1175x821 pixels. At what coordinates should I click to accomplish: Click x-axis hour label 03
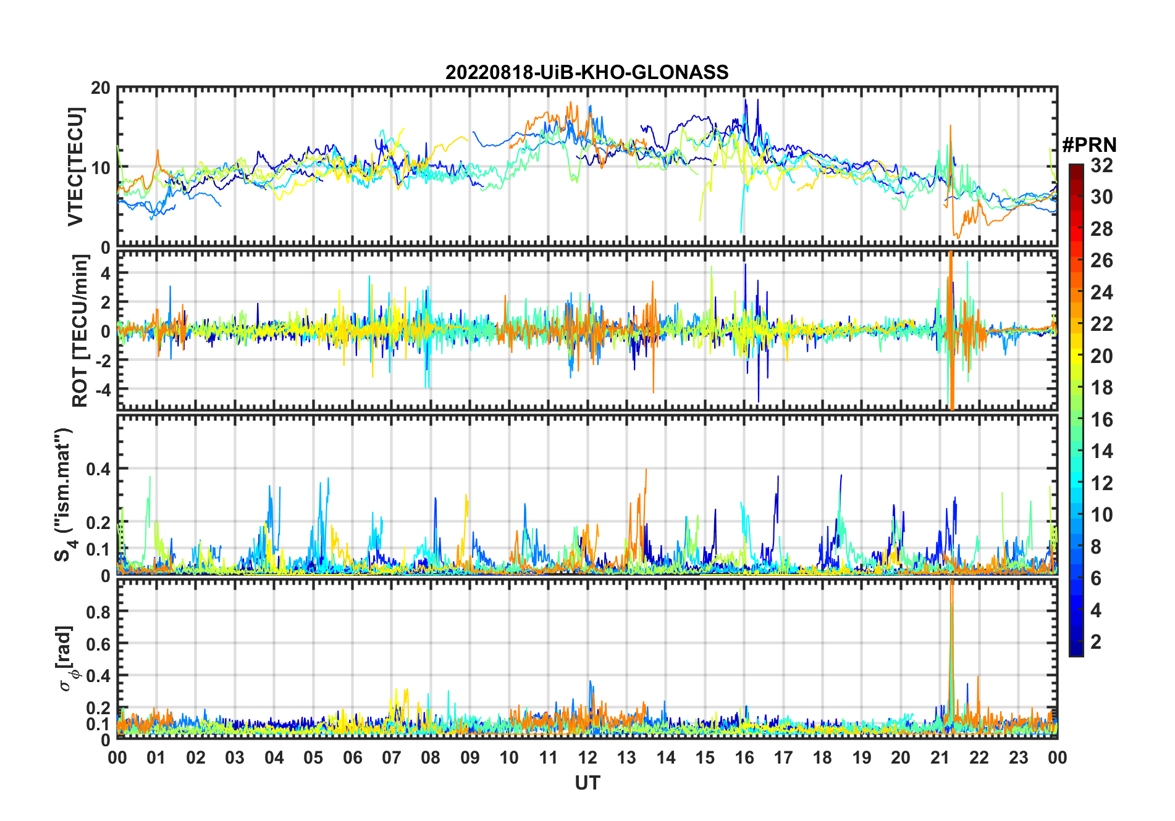click(235, 757)
